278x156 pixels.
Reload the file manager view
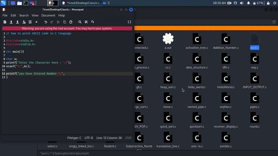pos(274,22)
